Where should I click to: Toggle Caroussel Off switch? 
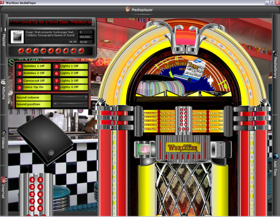[x=34, y=81]
